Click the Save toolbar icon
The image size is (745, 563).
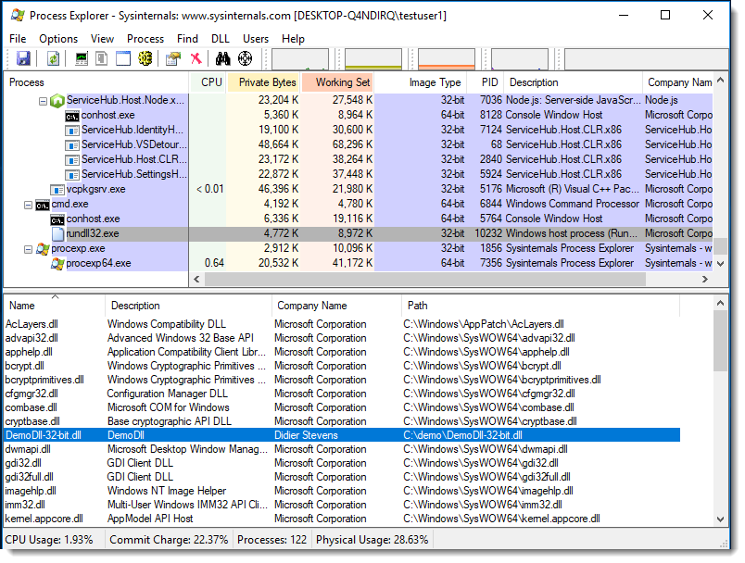[x=23, y=59]
